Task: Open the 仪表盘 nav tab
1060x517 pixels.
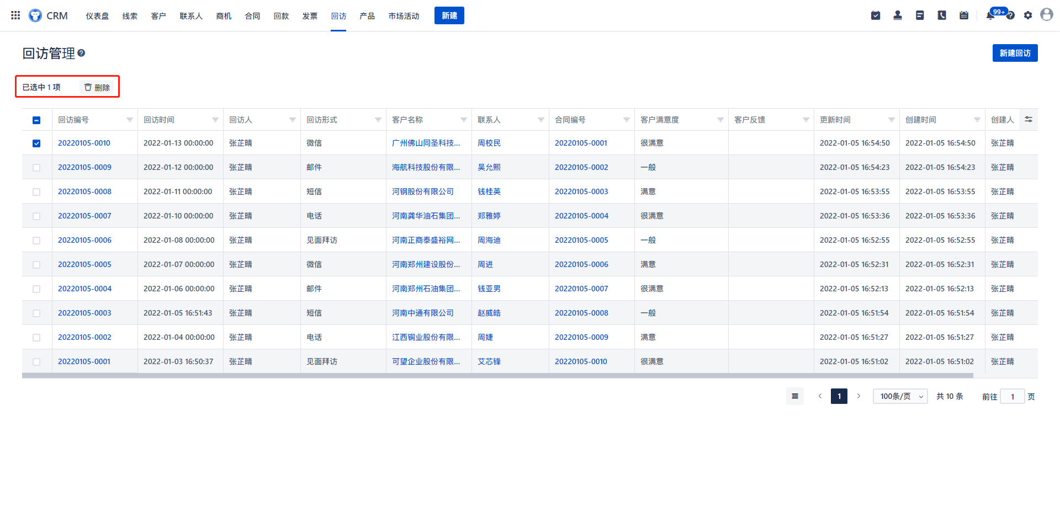Action: pos(97,16)
